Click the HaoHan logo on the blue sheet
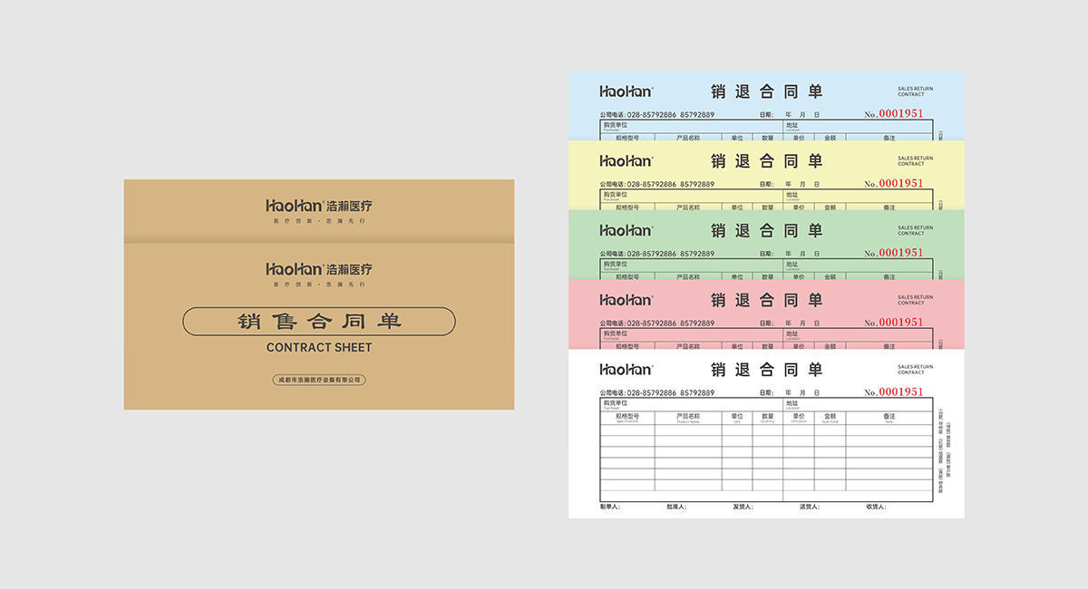 point(626,92)
